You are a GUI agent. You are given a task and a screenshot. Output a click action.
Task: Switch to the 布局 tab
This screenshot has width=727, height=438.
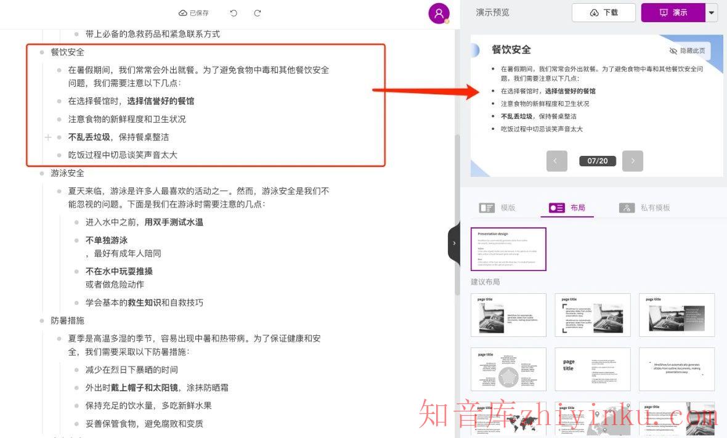[x=567, y=208]
